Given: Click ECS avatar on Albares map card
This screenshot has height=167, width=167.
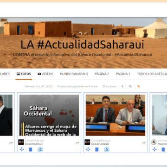Looking at the screenshot, I should 21,142.
